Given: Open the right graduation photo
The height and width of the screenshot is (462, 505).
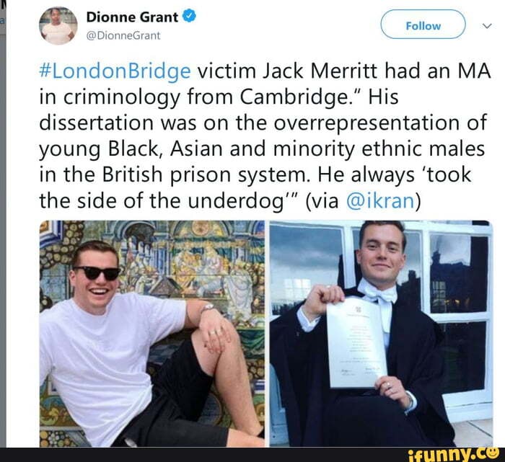Looking at the screenshot, I should [x=381, y=334].
